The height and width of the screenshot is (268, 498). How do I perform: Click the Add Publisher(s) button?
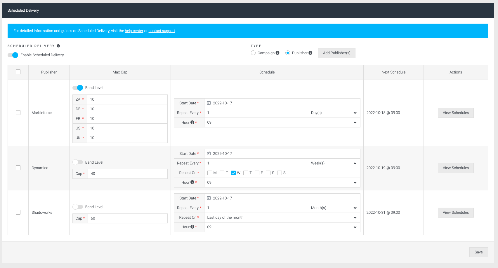(337, 53)
